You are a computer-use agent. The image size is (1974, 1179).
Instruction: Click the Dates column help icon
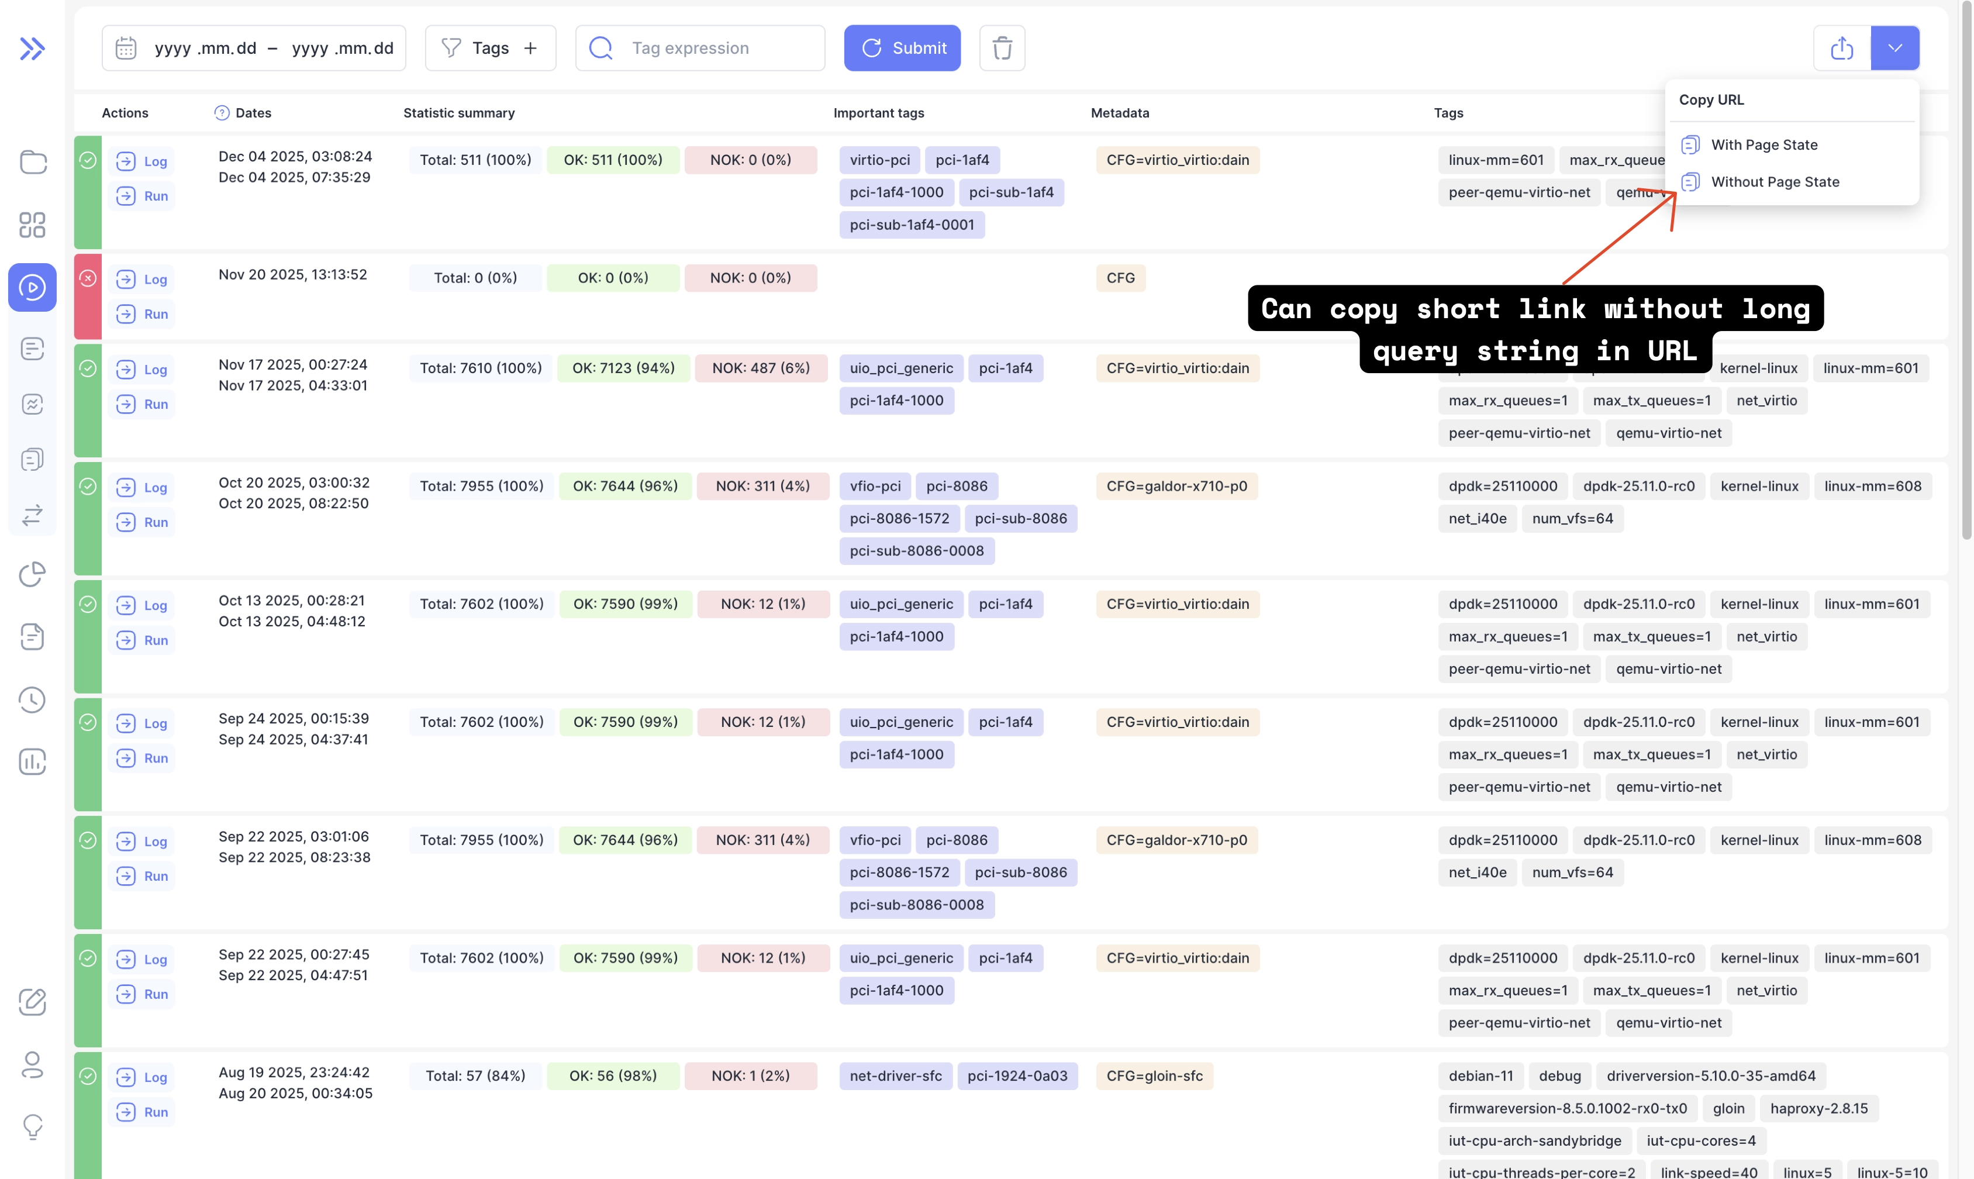click(x=222, y=113)
